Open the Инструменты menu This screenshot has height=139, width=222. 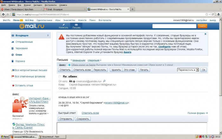(x=50, y=5)
